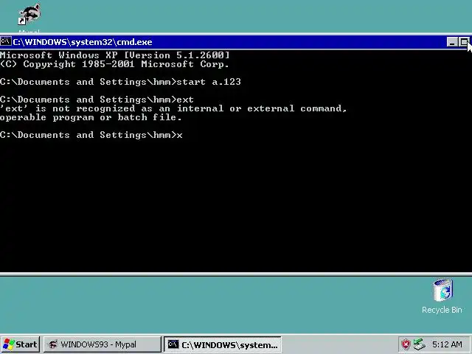
Task: Click the current prompt line ending with x
Action: pyautogui.click(x=91, y=135)
